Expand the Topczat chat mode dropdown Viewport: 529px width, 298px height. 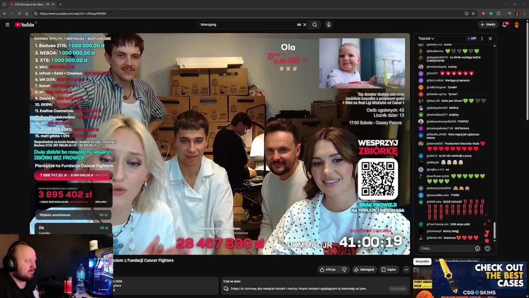[x=426, y=38]
